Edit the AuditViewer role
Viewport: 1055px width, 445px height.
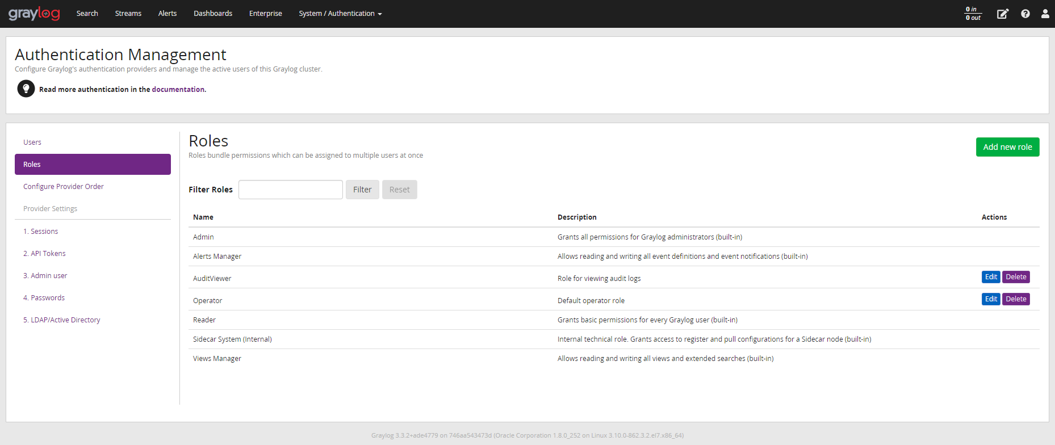pos(991,277)
